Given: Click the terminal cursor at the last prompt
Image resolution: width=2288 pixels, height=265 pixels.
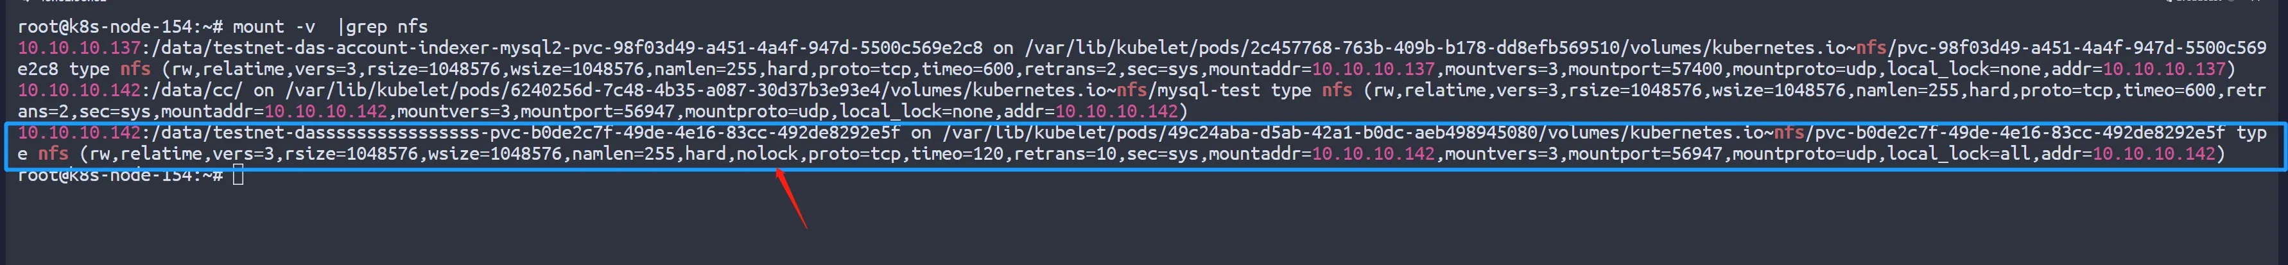Looking at the screenshot, I should pos(237,175).
